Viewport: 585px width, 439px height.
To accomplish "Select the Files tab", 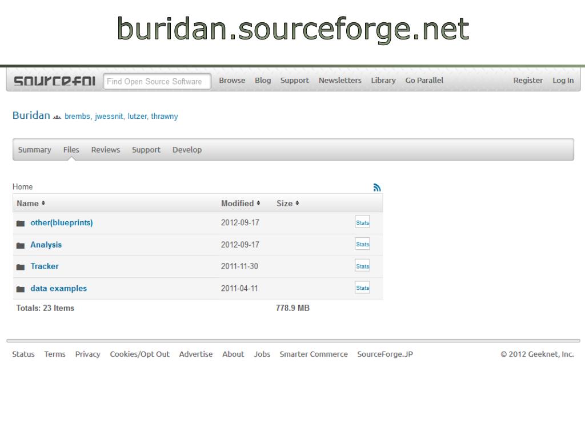I will point(71,150).
